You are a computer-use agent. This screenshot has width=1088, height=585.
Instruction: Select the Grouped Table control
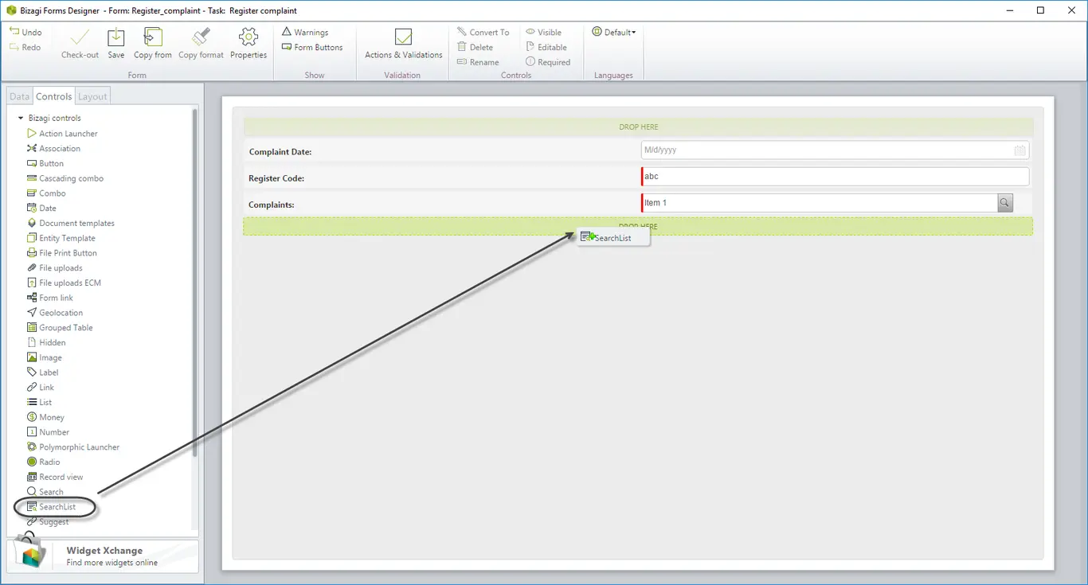60,328
